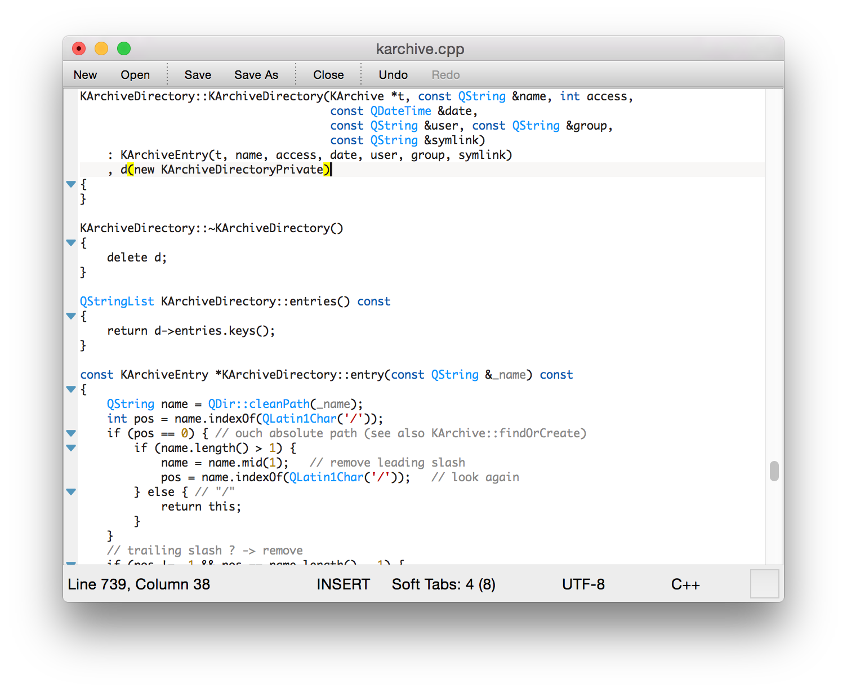
Task: Open the Soft Tabs: 4 (8) setting
Action: coord(443,584)
